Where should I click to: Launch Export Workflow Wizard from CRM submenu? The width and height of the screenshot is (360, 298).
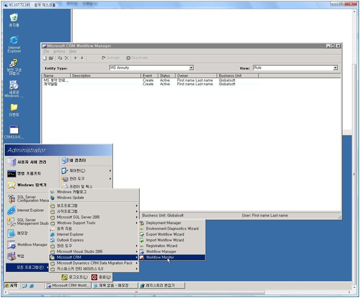point(172,235)
